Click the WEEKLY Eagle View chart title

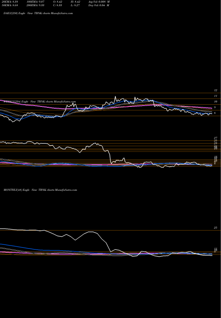click(40, 102)
